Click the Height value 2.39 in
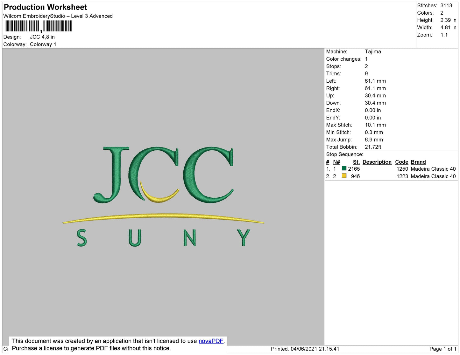The image size is (460, 355). [448, 20]
